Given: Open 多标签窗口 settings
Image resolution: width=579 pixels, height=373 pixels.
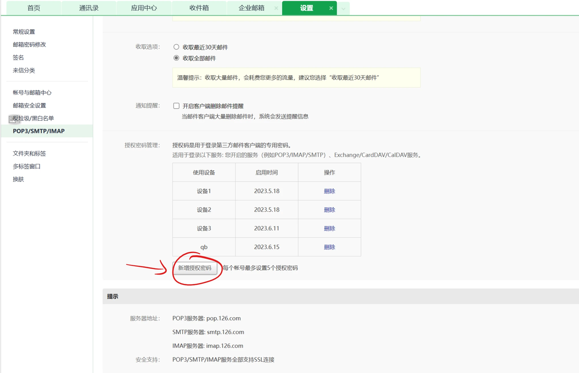Looking at the screenshot, I should pos(27,166).
